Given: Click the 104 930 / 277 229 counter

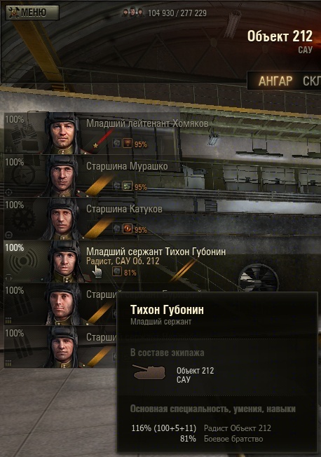Looking at the screenshot, I should pos(177,13).
